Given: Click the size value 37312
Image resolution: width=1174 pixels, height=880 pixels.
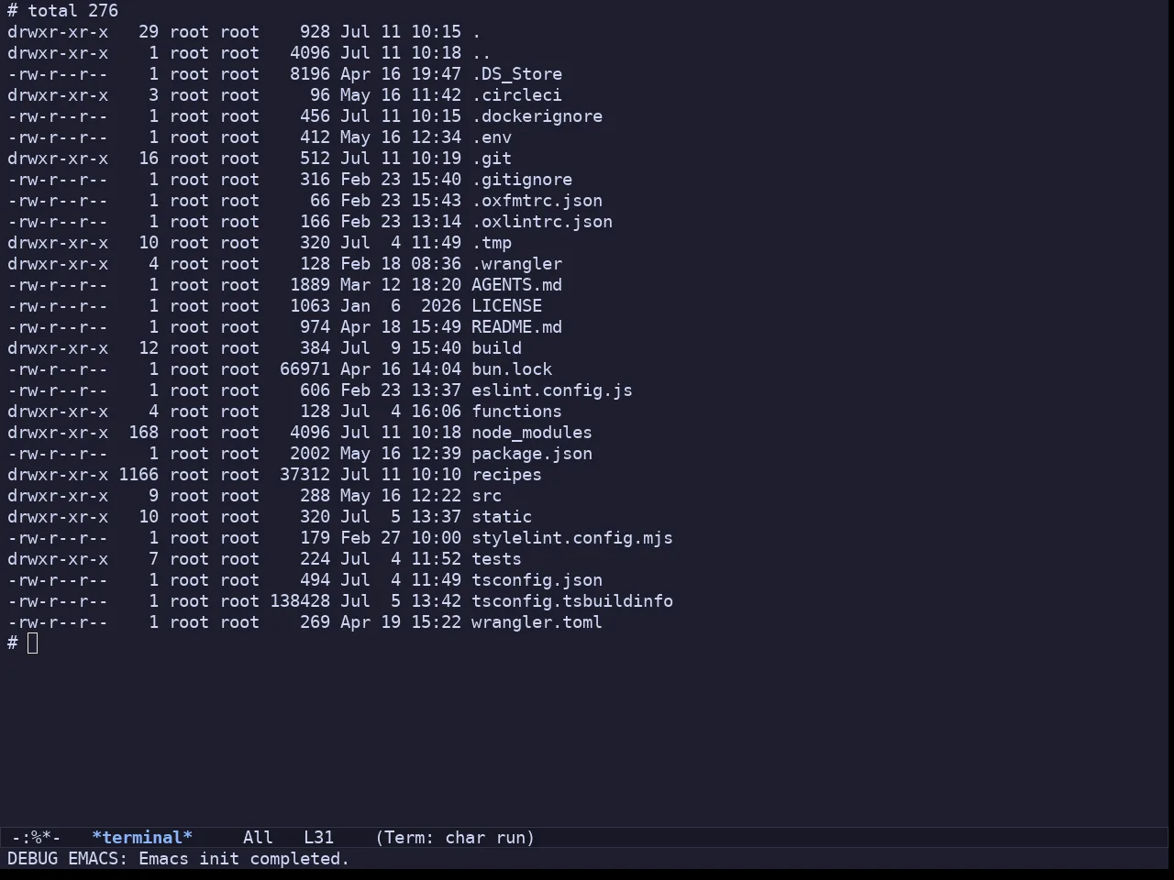Looking at the screenshot, I should pos(305,475).
